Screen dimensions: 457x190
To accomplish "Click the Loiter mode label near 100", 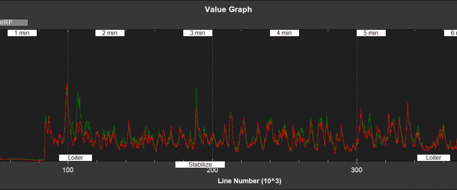I will click(75, 158).
